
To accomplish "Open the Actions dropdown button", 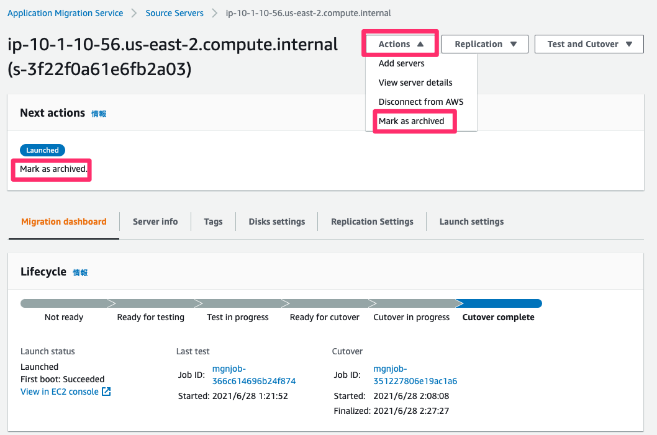I will click(400, 44).
